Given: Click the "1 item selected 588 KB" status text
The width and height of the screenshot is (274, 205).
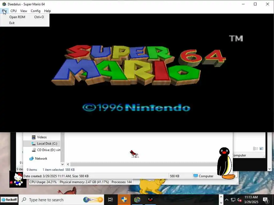Looking at the screenshot, I should [59, 169].
